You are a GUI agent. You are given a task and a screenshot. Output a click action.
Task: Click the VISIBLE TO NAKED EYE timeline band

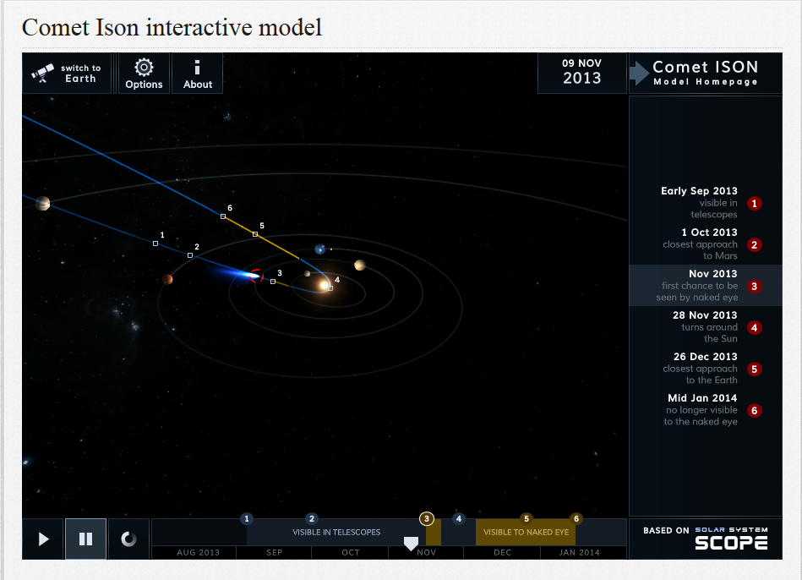click(525, 533)
